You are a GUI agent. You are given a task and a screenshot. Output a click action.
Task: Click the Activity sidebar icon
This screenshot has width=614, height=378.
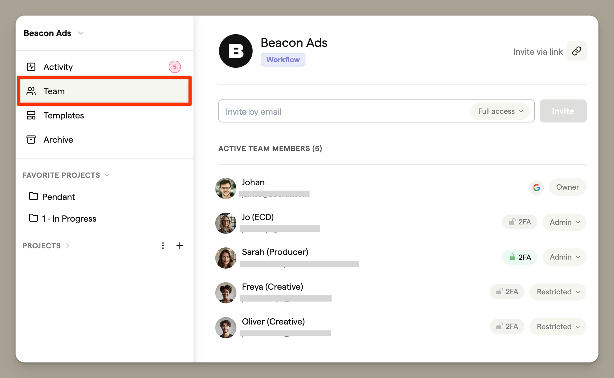click(31, 67)
